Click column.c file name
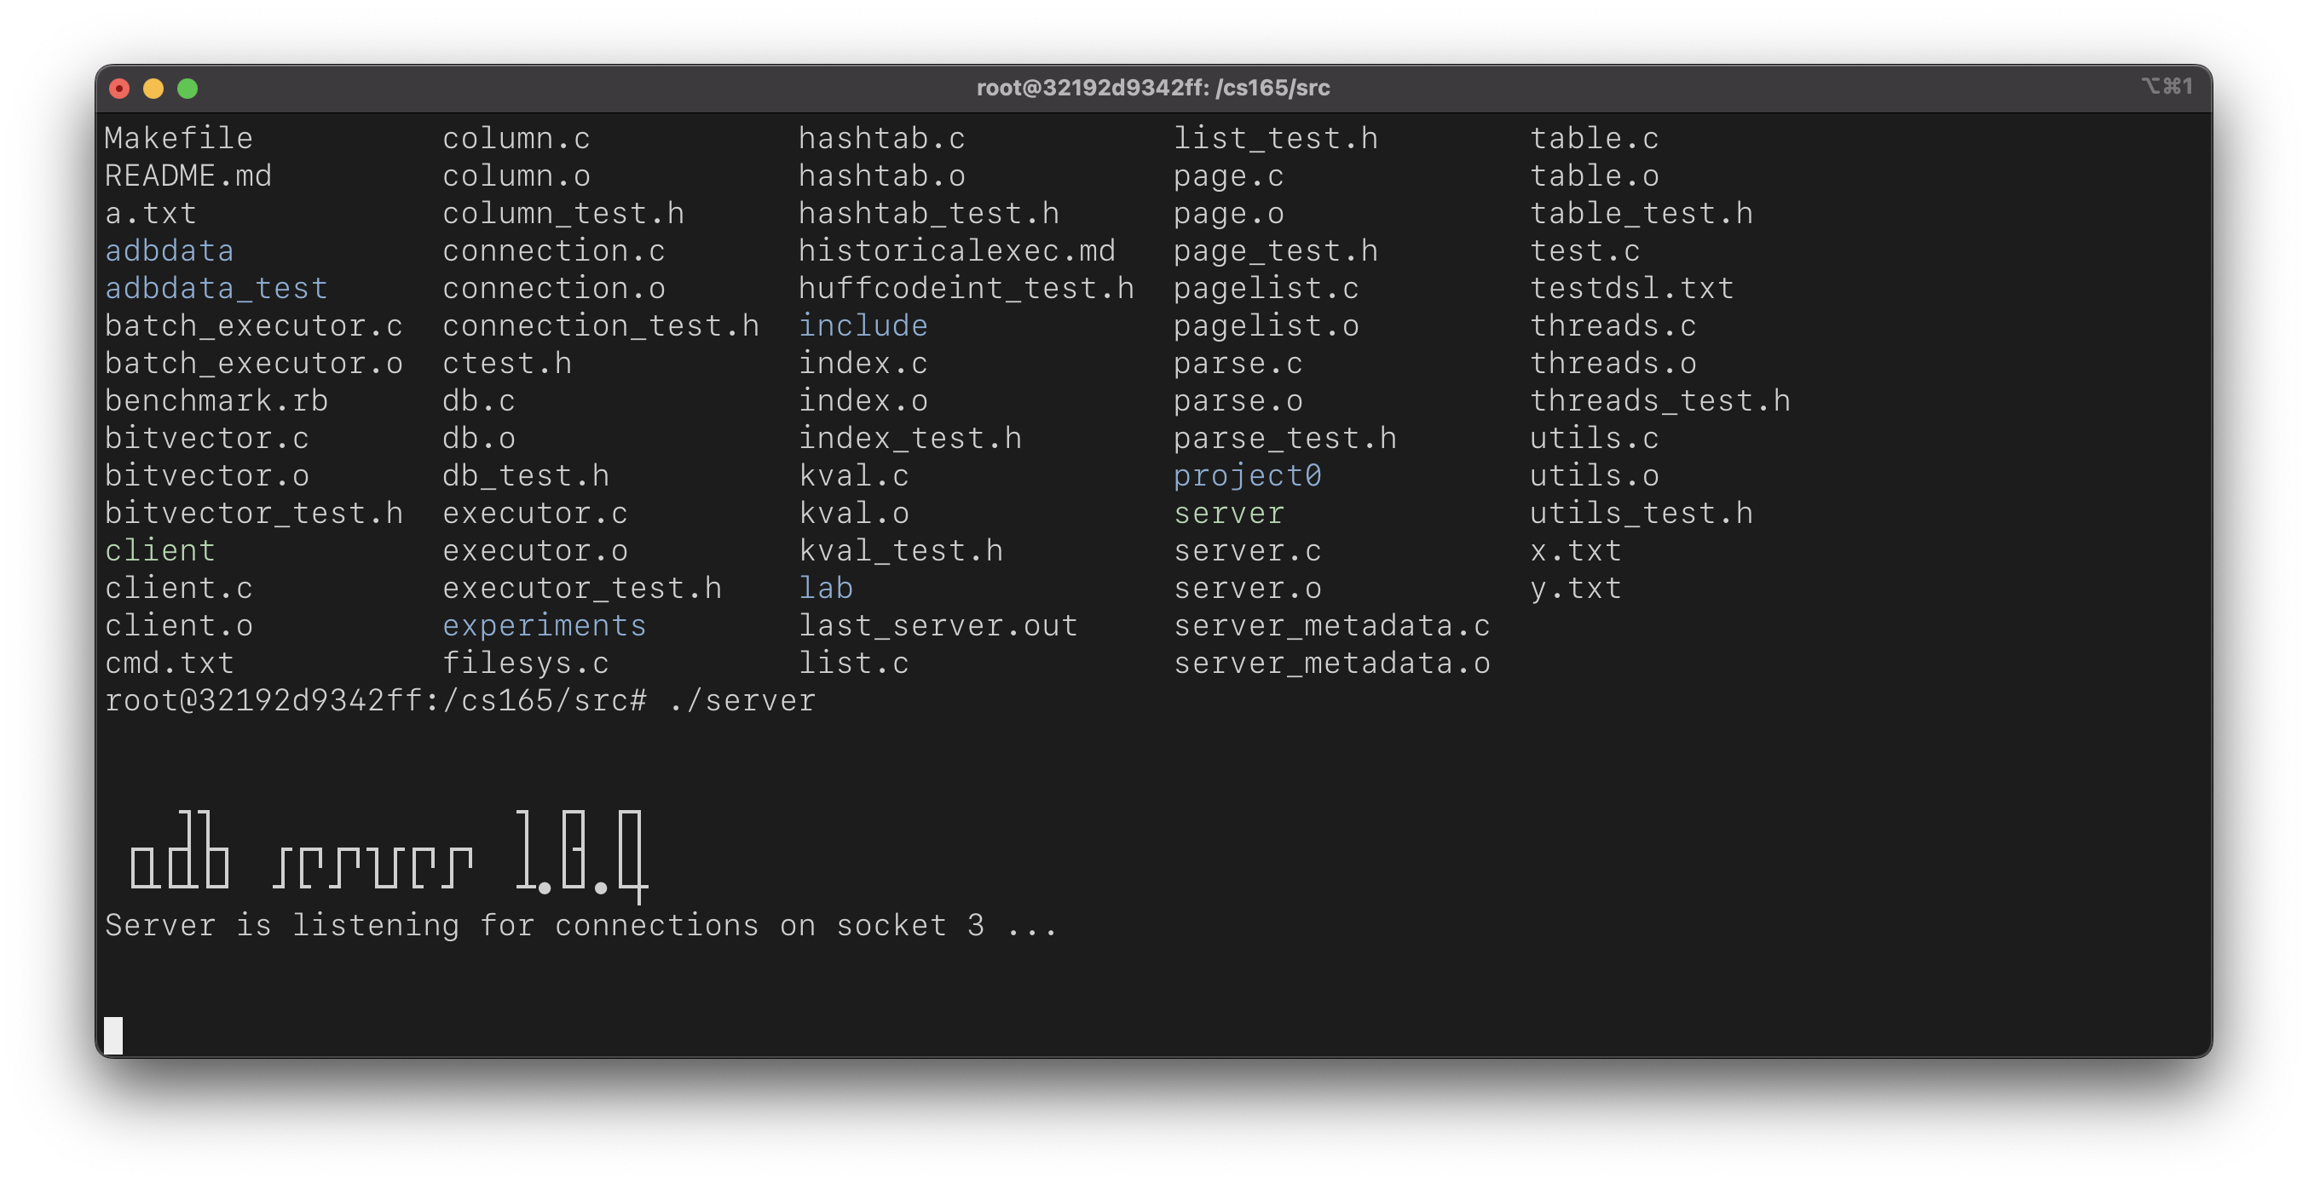The width and height of the screenshot is (2308, 1184). pos(516,139)
